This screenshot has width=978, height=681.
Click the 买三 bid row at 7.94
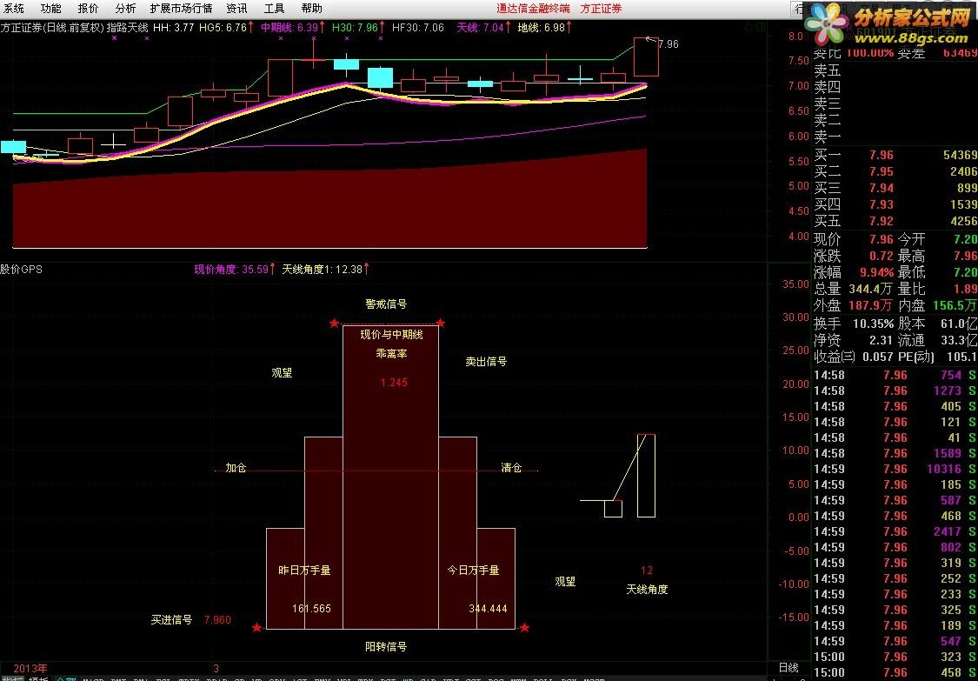coord(895,188)
